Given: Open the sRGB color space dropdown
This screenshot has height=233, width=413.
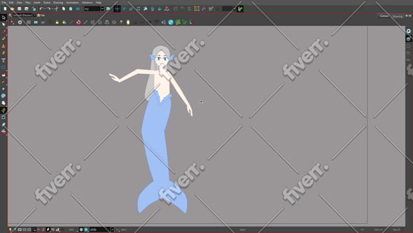Looking at the screenshot, I should (x=112, y=229).
